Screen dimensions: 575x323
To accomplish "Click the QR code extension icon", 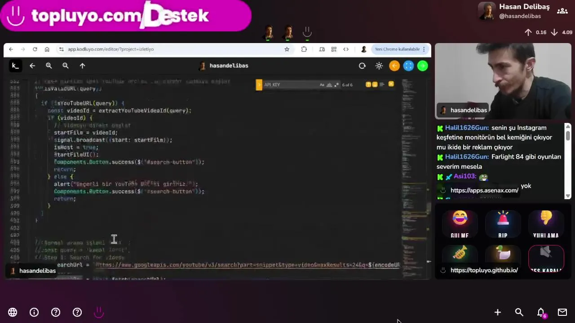I will [334, 49].
